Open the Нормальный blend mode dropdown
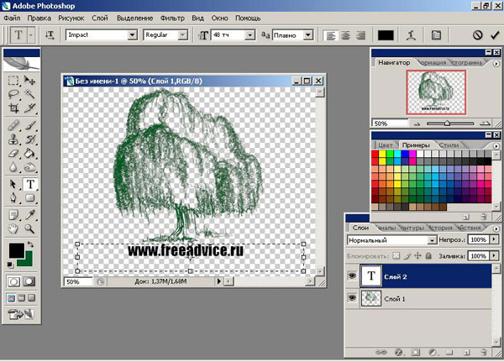This screenshot has width=504, height=362. click(x=432, y=240)
